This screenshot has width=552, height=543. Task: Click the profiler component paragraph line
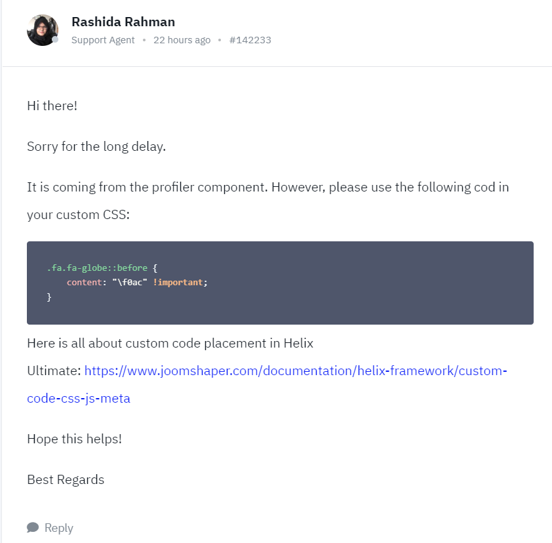coord(268,187)
